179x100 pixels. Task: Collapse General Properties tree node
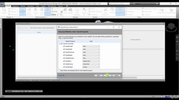(60, 44)
